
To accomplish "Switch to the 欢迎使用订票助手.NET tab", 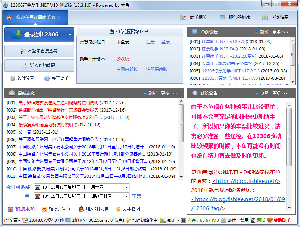I will pos(35,17).
